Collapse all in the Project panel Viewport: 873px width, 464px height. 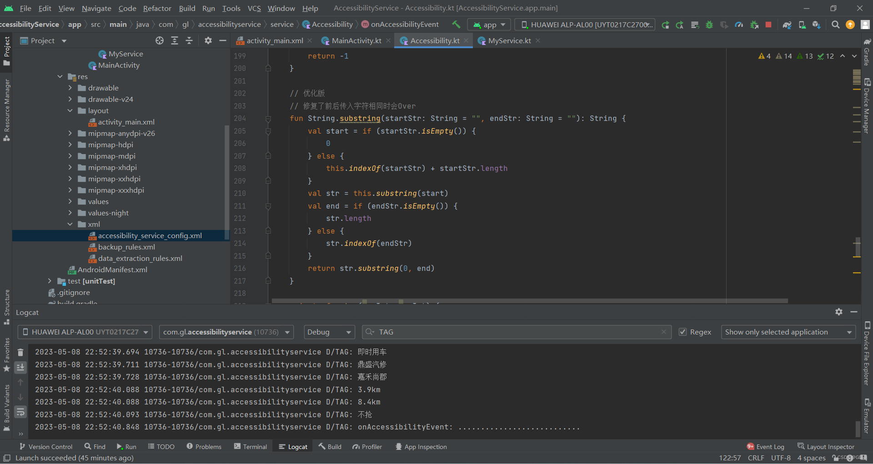189,40
